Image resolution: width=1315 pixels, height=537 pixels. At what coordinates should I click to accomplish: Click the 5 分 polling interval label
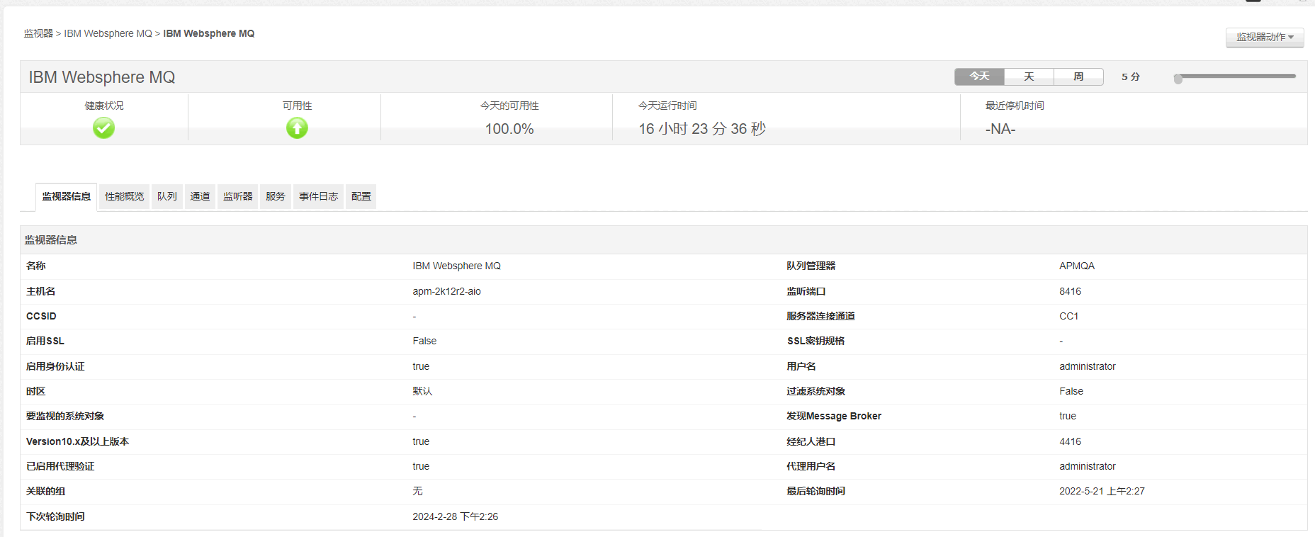point(1131,77)
